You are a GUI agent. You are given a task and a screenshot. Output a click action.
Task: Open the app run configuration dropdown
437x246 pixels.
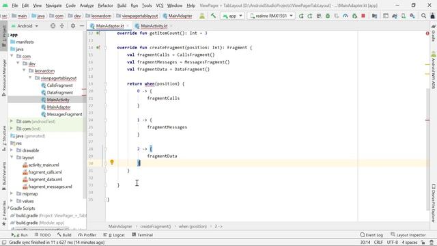232,16
